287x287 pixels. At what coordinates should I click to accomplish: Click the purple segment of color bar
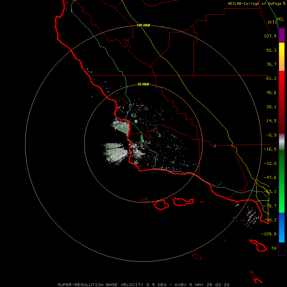(282, 35)
